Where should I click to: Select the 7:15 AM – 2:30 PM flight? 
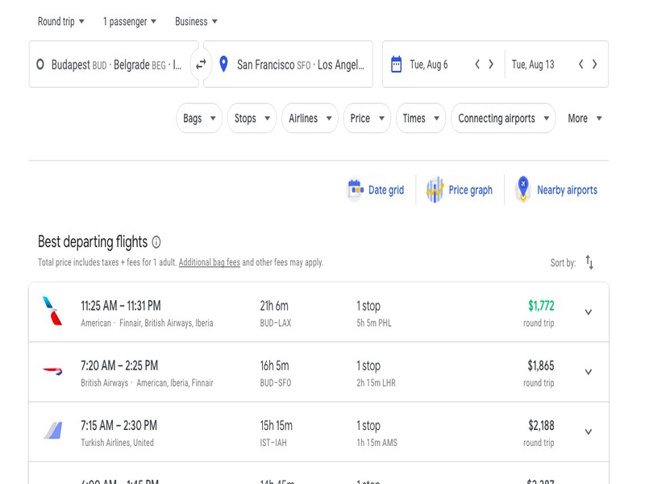(x=318, y=432)
